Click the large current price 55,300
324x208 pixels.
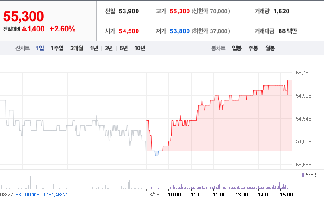click(x=23, y=16)
